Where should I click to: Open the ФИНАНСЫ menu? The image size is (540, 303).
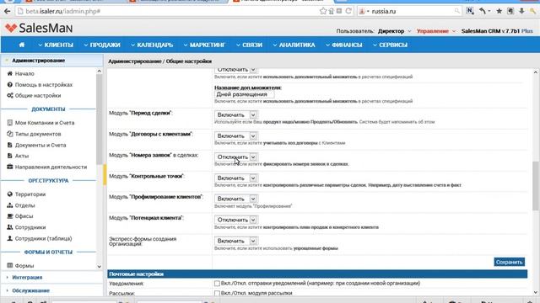click(344, 45)
